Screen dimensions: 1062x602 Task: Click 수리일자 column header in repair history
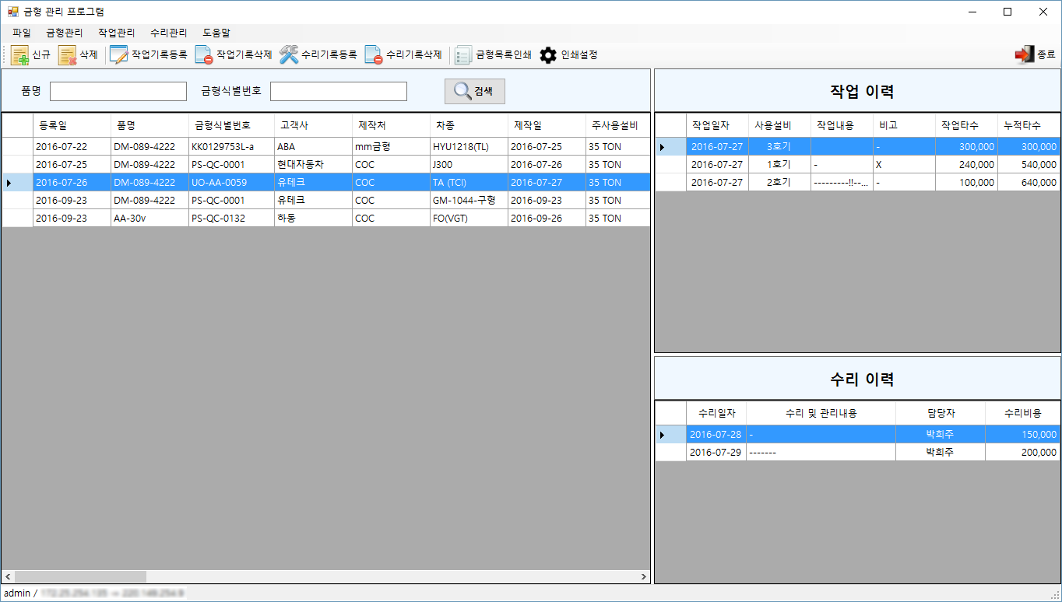coord(716,413)
